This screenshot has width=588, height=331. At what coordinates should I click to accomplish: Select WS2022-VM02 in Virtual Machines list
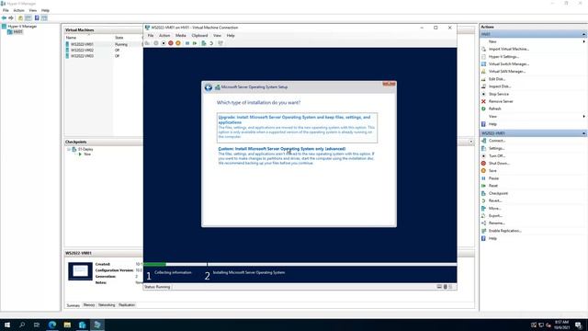click(82, 51)
